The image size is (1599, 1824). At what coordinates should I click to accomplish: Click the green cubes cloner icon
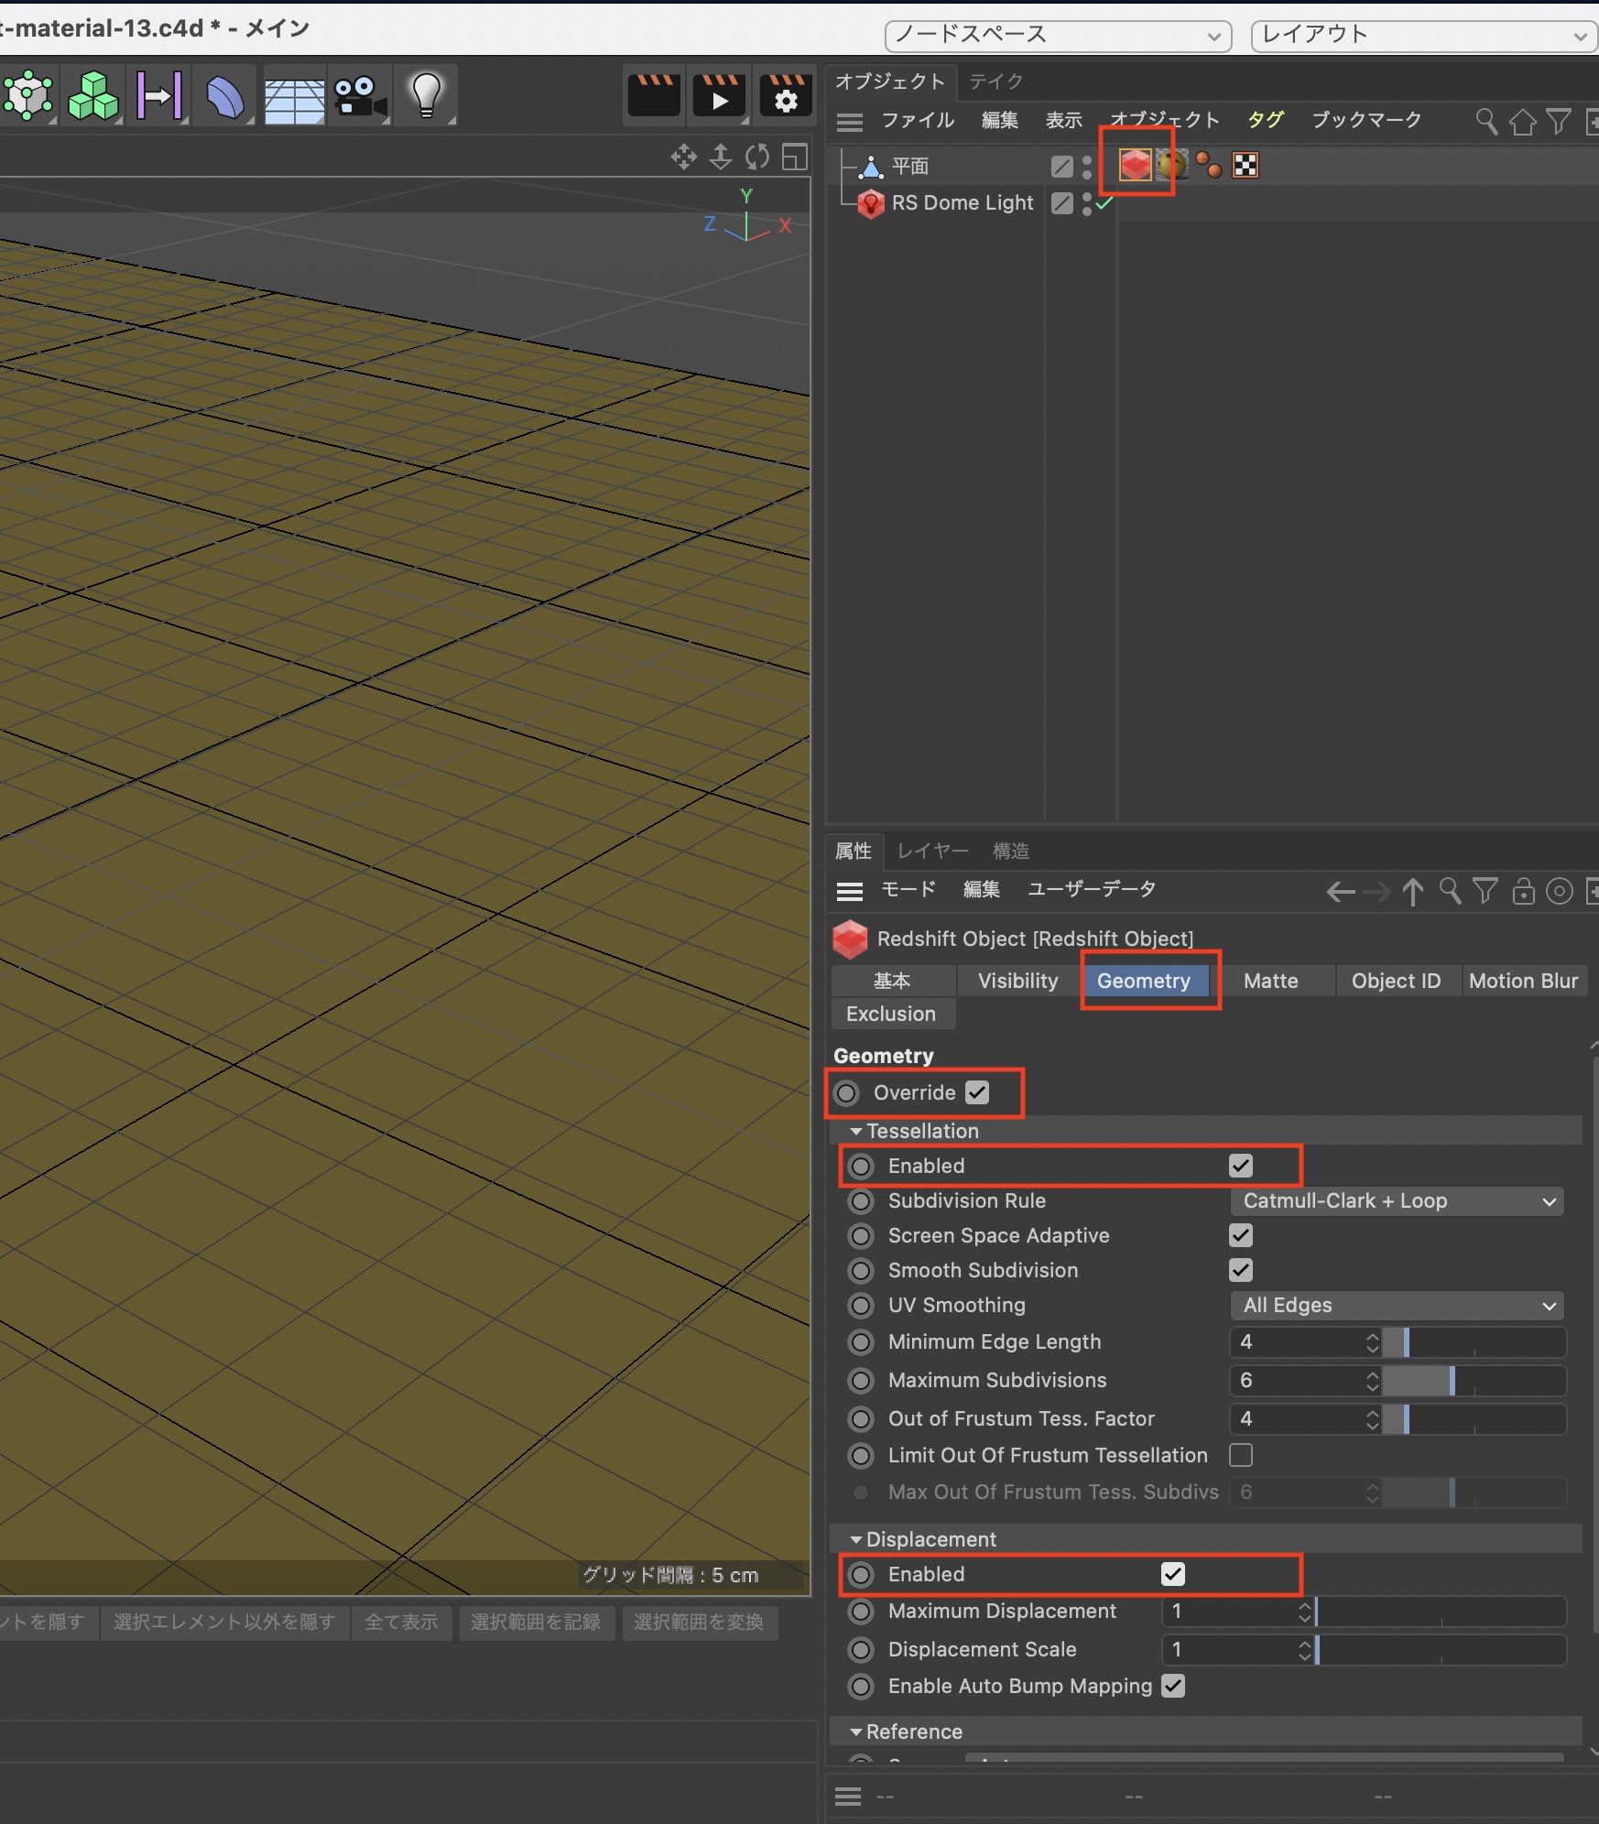coord(94,95)
